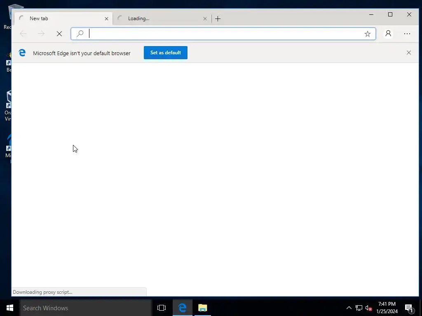Open the Action Center notifications icon
This screenshot has width=422, height=316.
(x=408, y=308)
